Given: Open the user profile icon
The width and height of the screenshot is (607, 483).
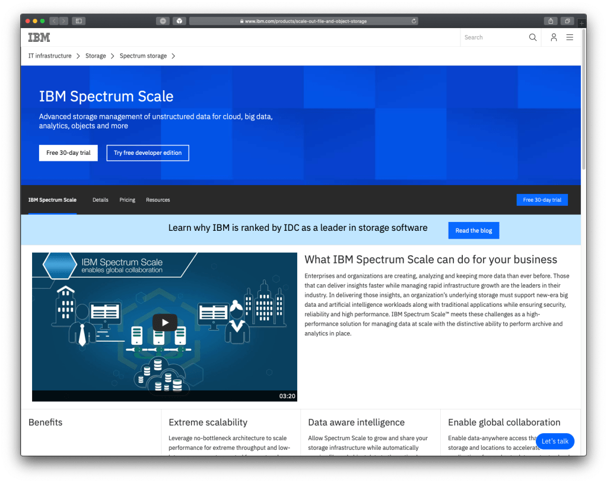Looking at the screenshot, I should click(553, 37).
